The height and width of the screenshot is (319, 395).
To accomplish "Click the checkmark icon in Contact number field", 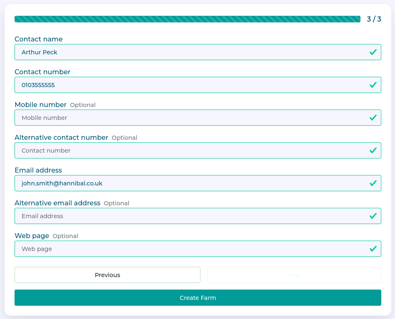I will [x=373, y=85].
